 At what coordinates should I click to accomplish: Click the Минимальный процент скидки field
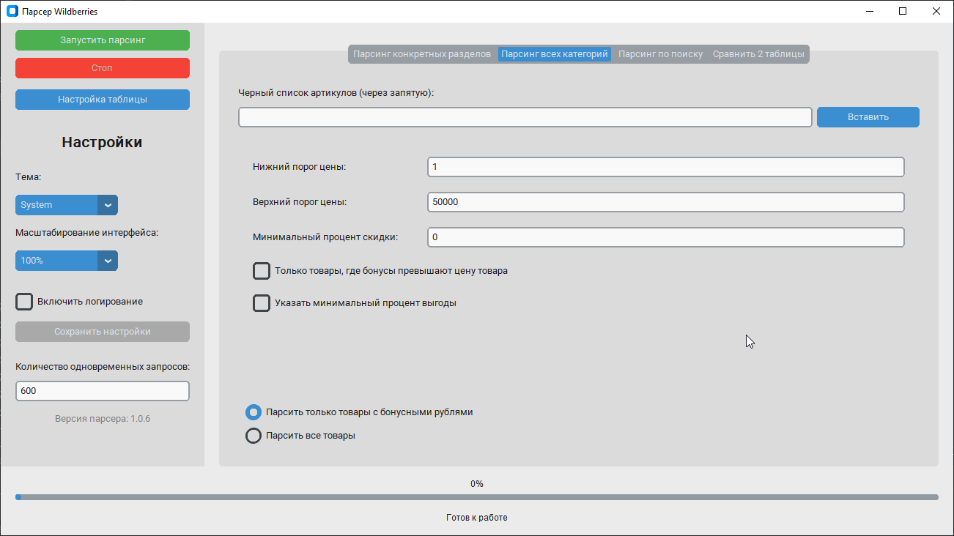666,237
